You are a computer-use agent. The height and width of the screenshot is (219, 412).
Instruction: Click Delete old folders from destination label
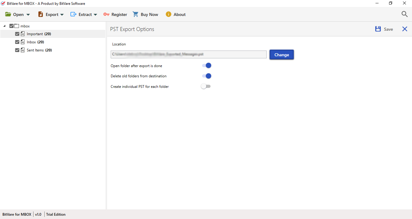pos(138,76)
